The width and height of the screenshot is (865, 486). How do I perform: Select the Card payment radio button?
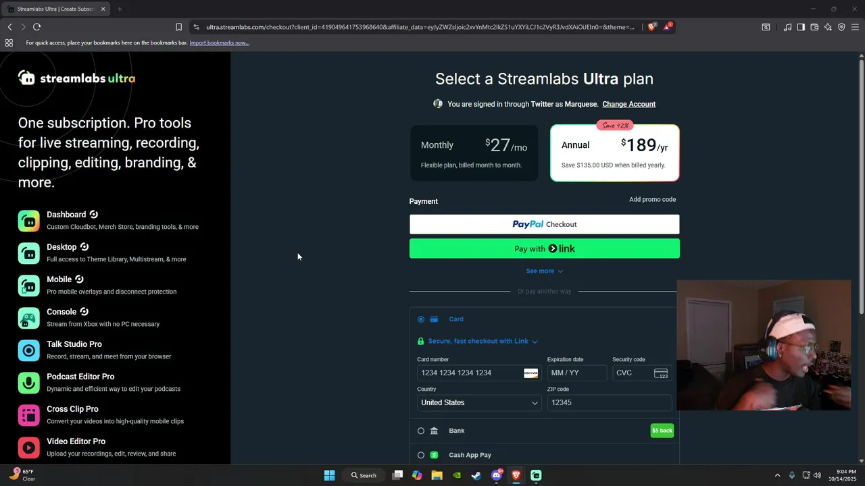click(x=421, y=319)
